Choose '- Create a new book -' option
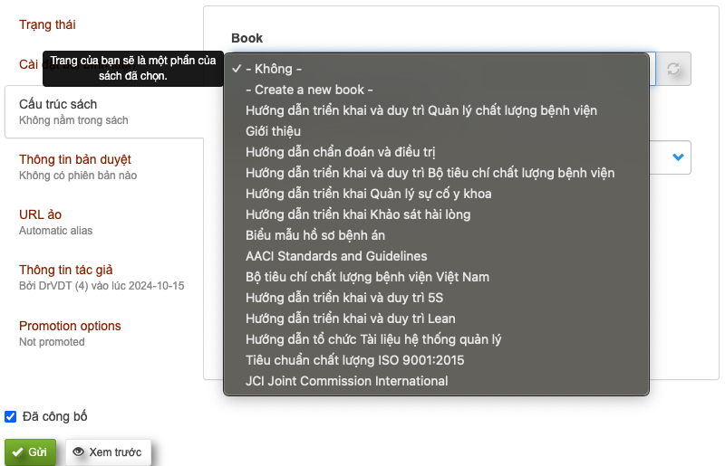Viewport: 725px width, 466px height. [x=309, y=90]
